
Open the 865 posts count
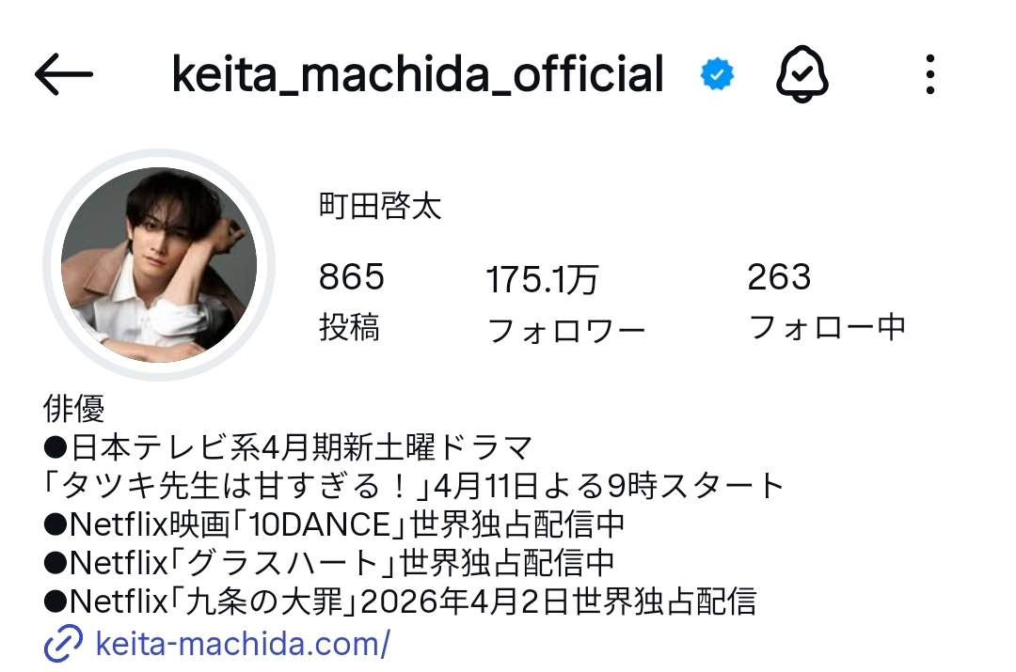[352, 277]
